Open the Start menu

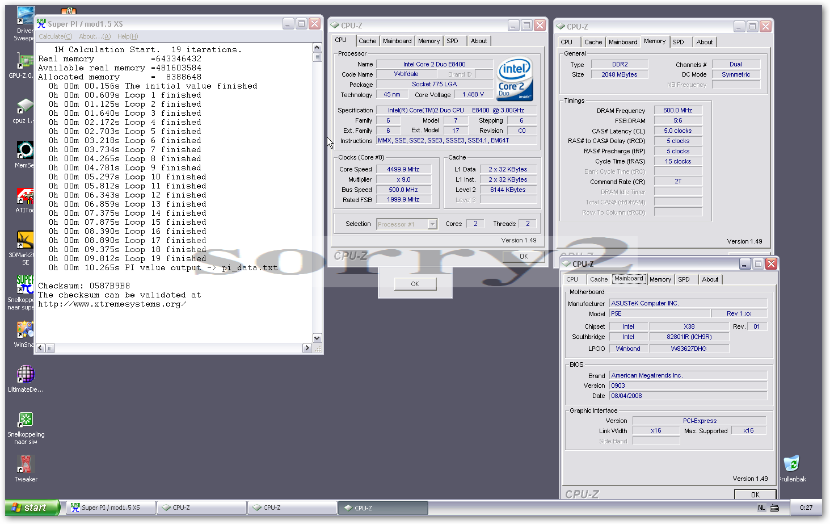(x=32, y=508)
